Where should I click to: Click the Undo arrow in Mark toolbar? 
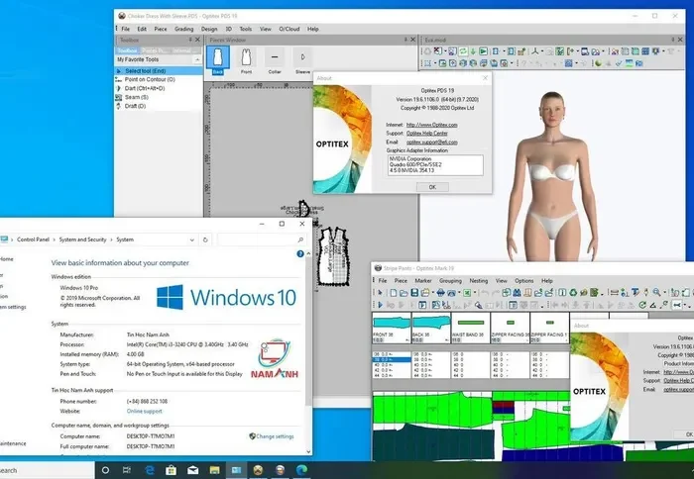coord(484,293)
